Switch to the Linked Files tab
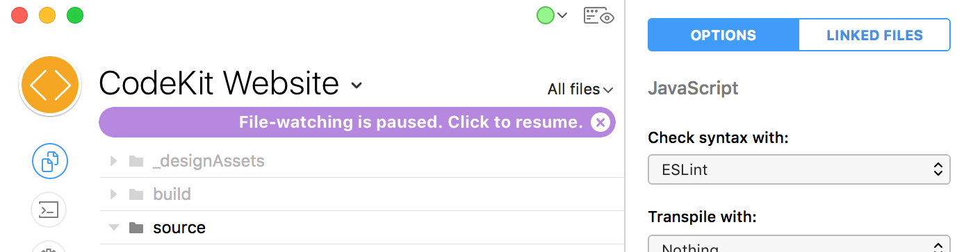This screenshot has width=973, height=252. (874, 35)
